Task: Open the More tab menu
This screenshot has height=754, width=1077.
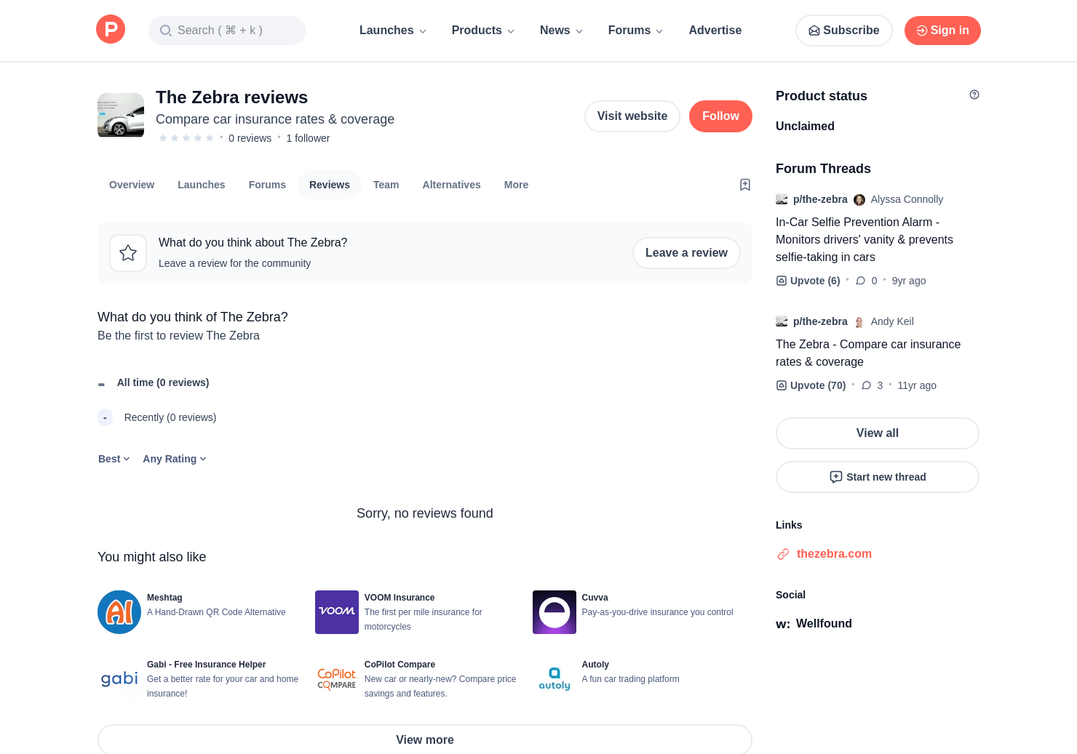Action: (517, 185)
